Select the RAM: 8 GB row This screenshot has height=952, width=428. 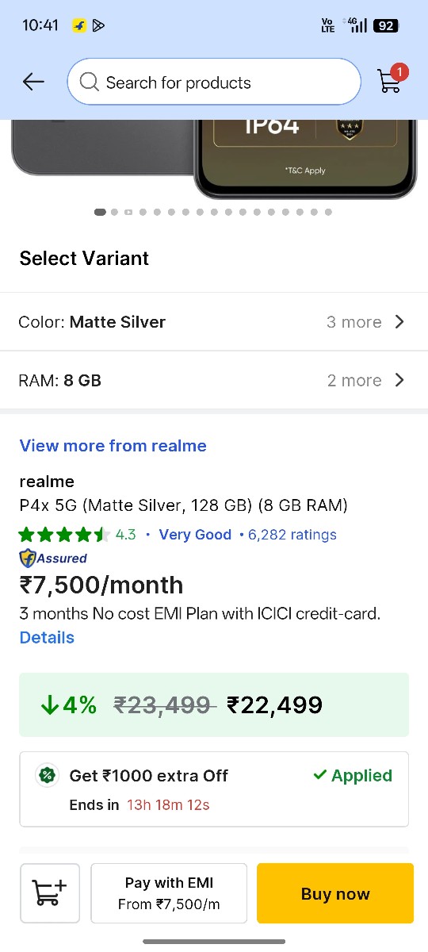coord(214,380)
